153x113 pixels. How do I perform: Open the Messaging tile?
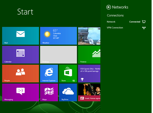pos(20,92)
